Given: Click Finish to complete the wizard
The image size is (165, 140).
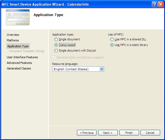Looking at the screenshot, I should click(x=129, y=133).
